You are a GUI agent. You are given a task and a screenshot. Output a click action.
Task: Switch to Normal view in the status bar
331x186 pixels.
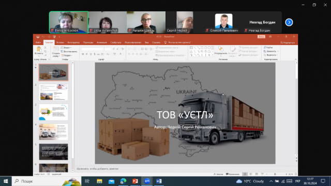[245, 174]
